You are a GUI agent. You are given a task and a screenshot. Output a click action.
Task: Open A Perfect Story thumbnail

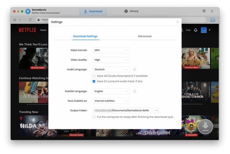pyautogui.click(x=34, y=92)
